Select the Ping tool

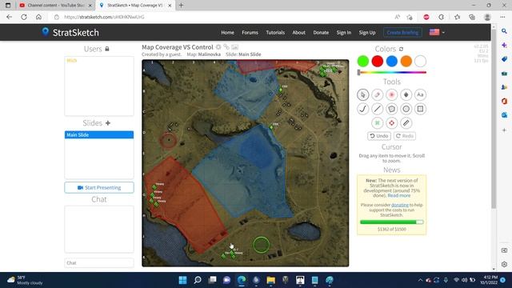point(391,94)
